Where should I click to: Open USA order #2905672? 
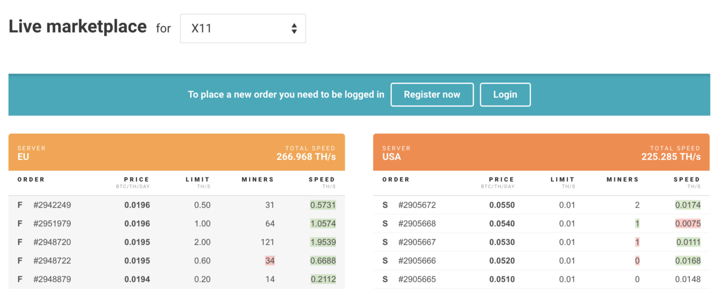417,205
